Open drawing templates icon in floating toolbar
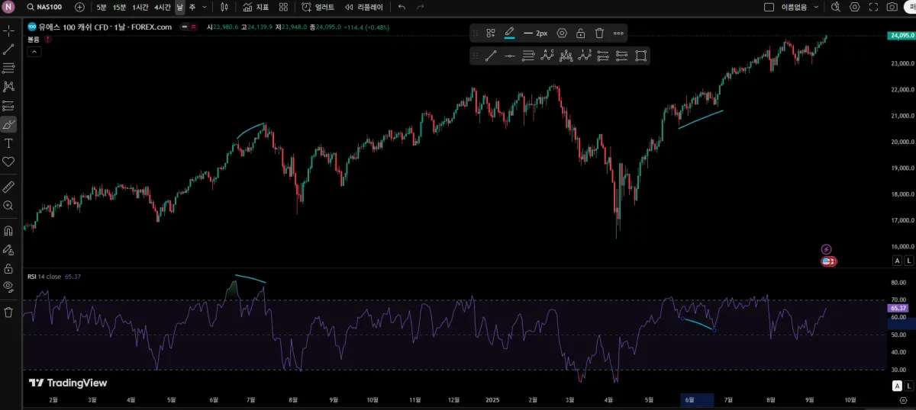 click(x=491, y=33)
